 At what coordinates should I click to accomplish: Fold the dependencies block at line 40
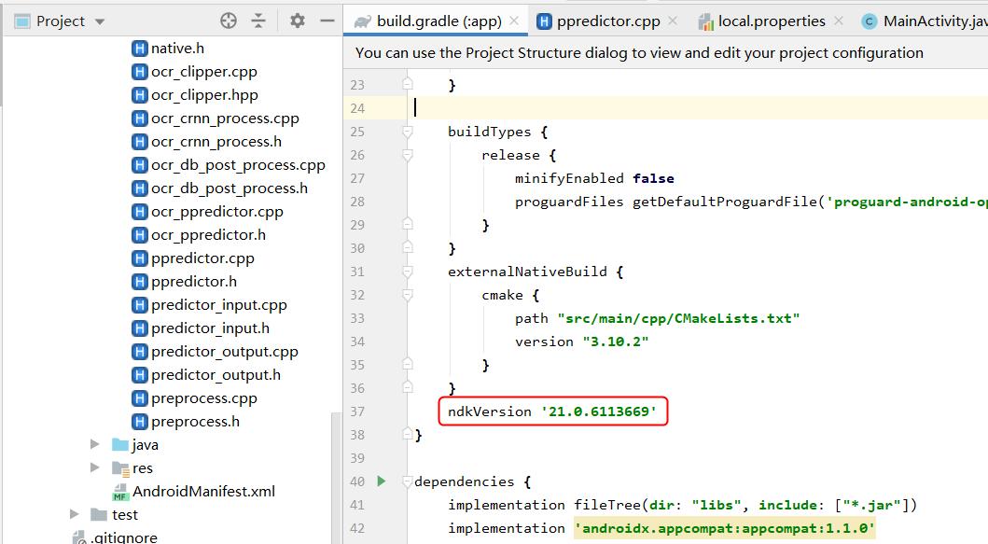(x=408, y=481)
